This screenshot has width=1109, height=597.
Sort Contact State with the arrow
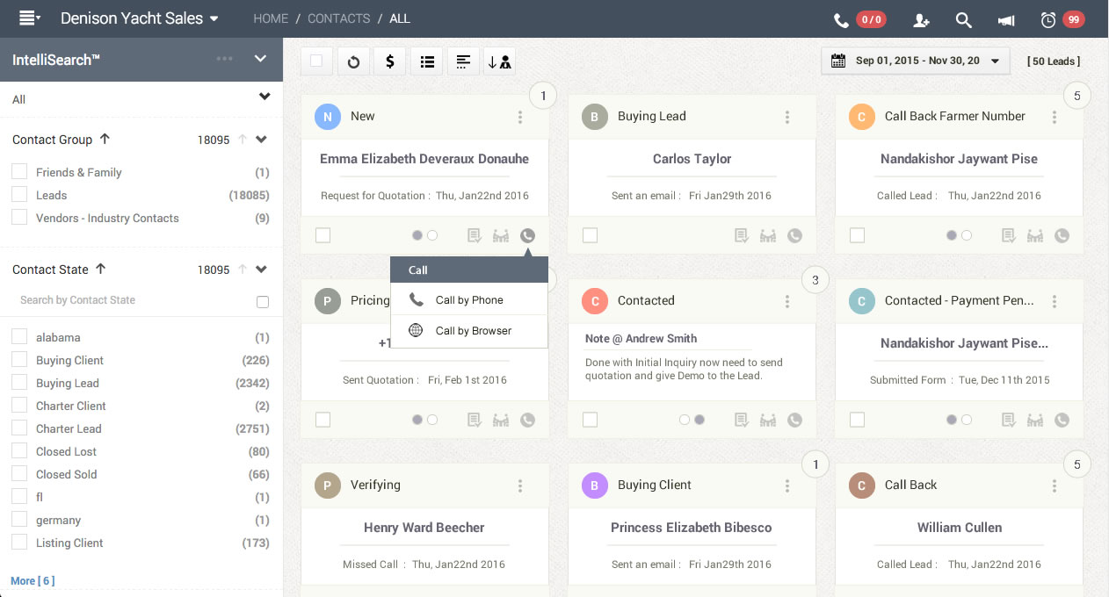100,269
